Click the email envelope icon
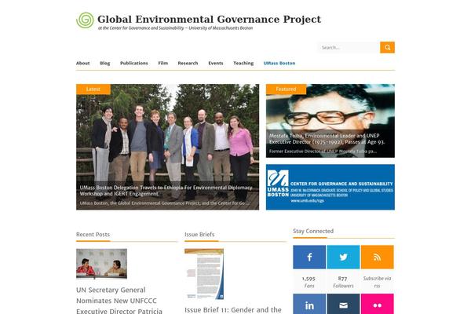Image resolution: width=471 pixels, height=314 pixels. pyautogui.click(x=343, y=304)
